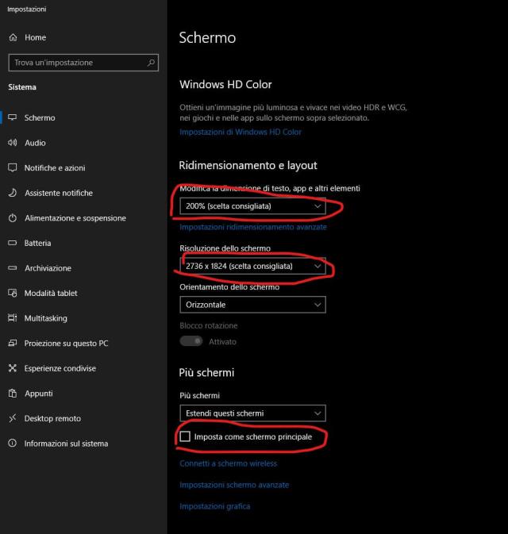Click the search magnifier icon

coord(151,63)
